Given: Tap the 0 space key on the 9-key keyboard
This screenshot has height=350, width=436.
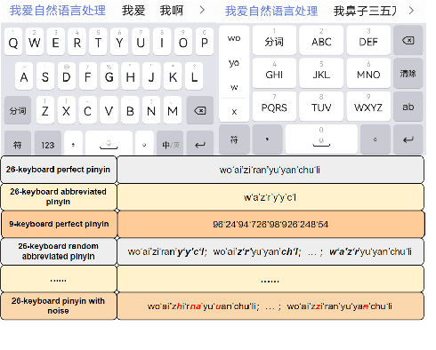Looking at the screenshot, I should (x=321, y=139).
